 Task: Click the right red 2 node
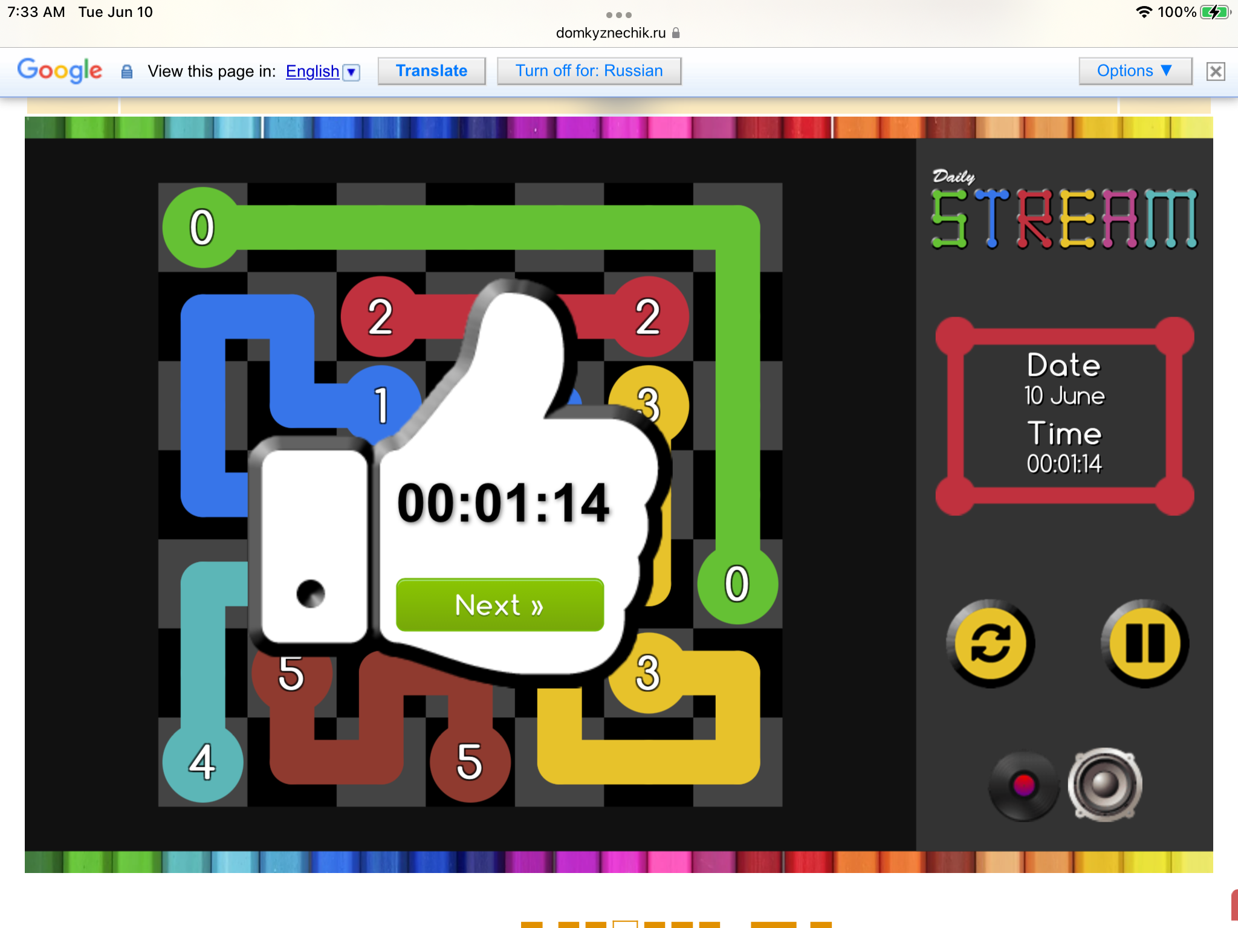click(648, 317)
